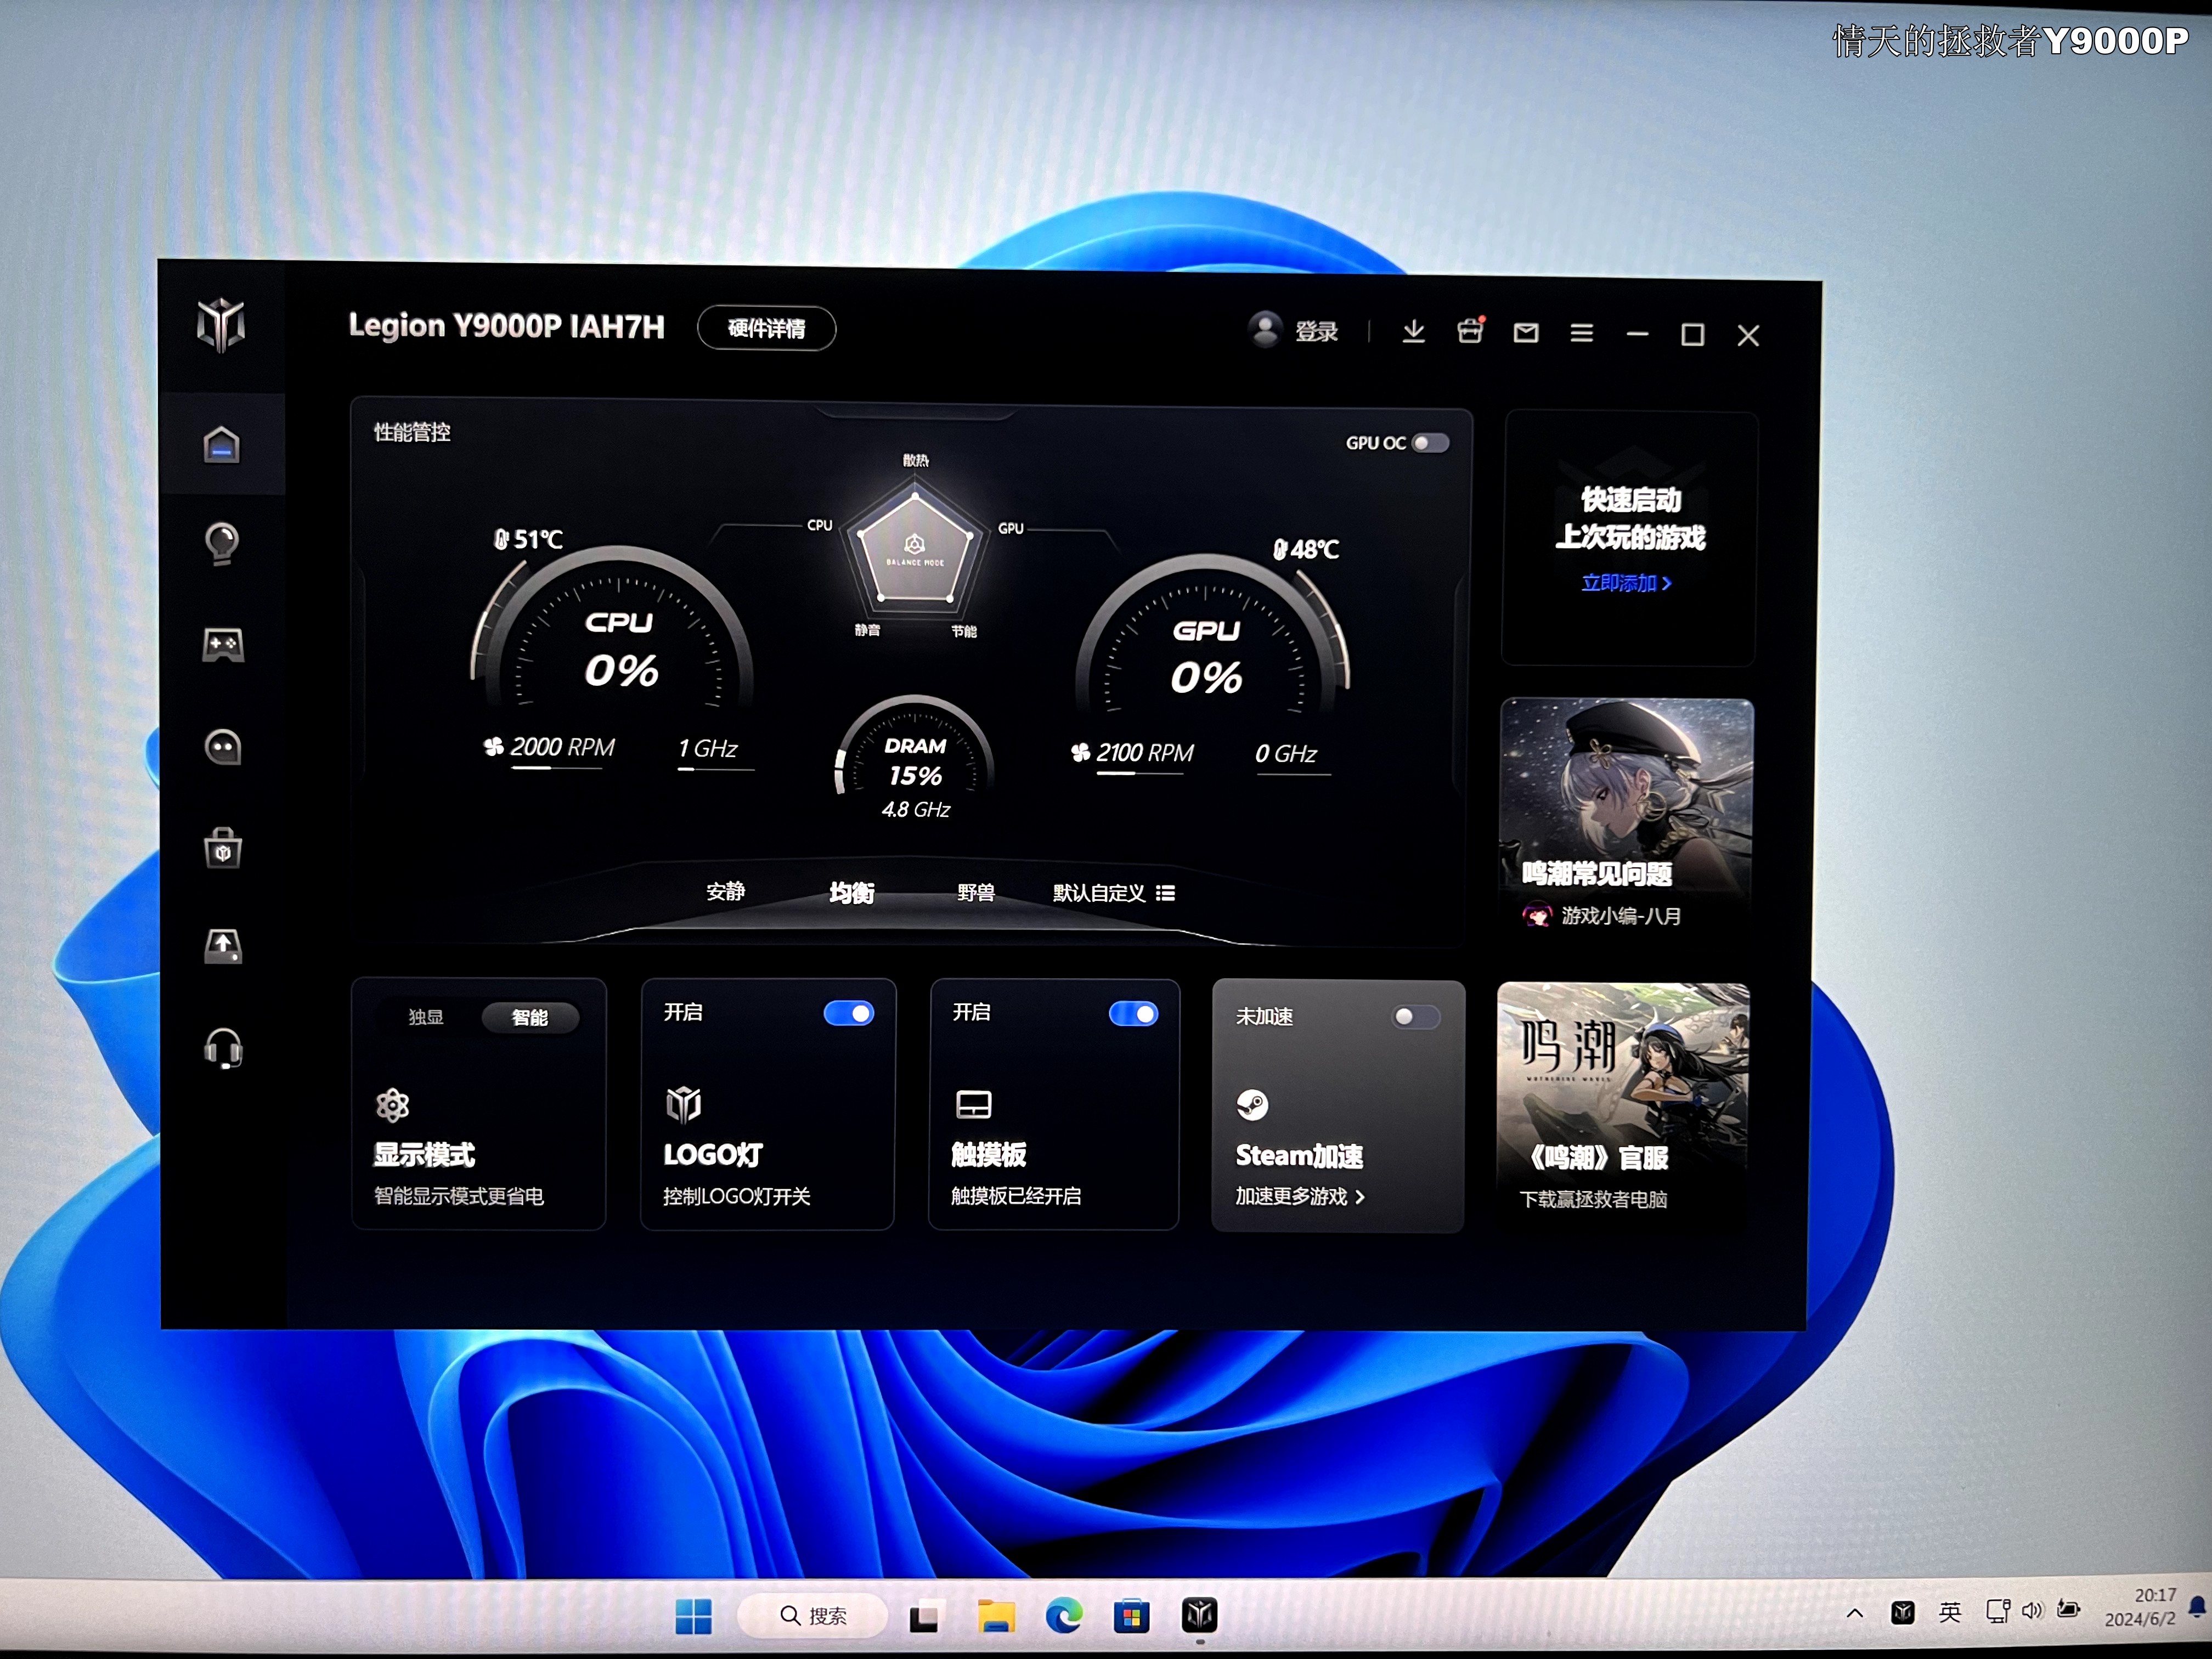The height and width of the screenshot is (1659, 2212).
Task: Enable the Steam加速 switch
Action: point(1415,1017)
